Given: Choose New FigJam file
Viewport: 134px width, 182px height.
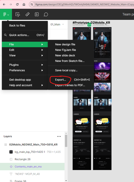Looking at the screenshot, I should point(71,50).
